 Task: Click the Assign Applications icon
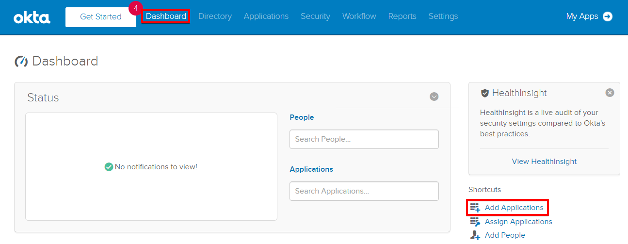[x=475, y=222]
